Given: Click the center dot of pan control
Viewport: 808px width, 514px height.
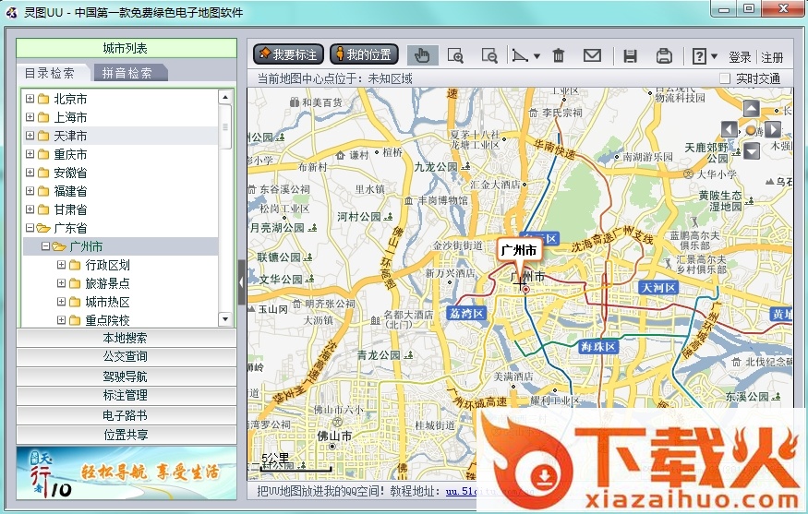Looking at the screenshot, I should pos(752,130).
